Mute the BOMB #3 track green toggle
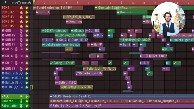Screen dimensions: 194x109 tap(27, 17)
